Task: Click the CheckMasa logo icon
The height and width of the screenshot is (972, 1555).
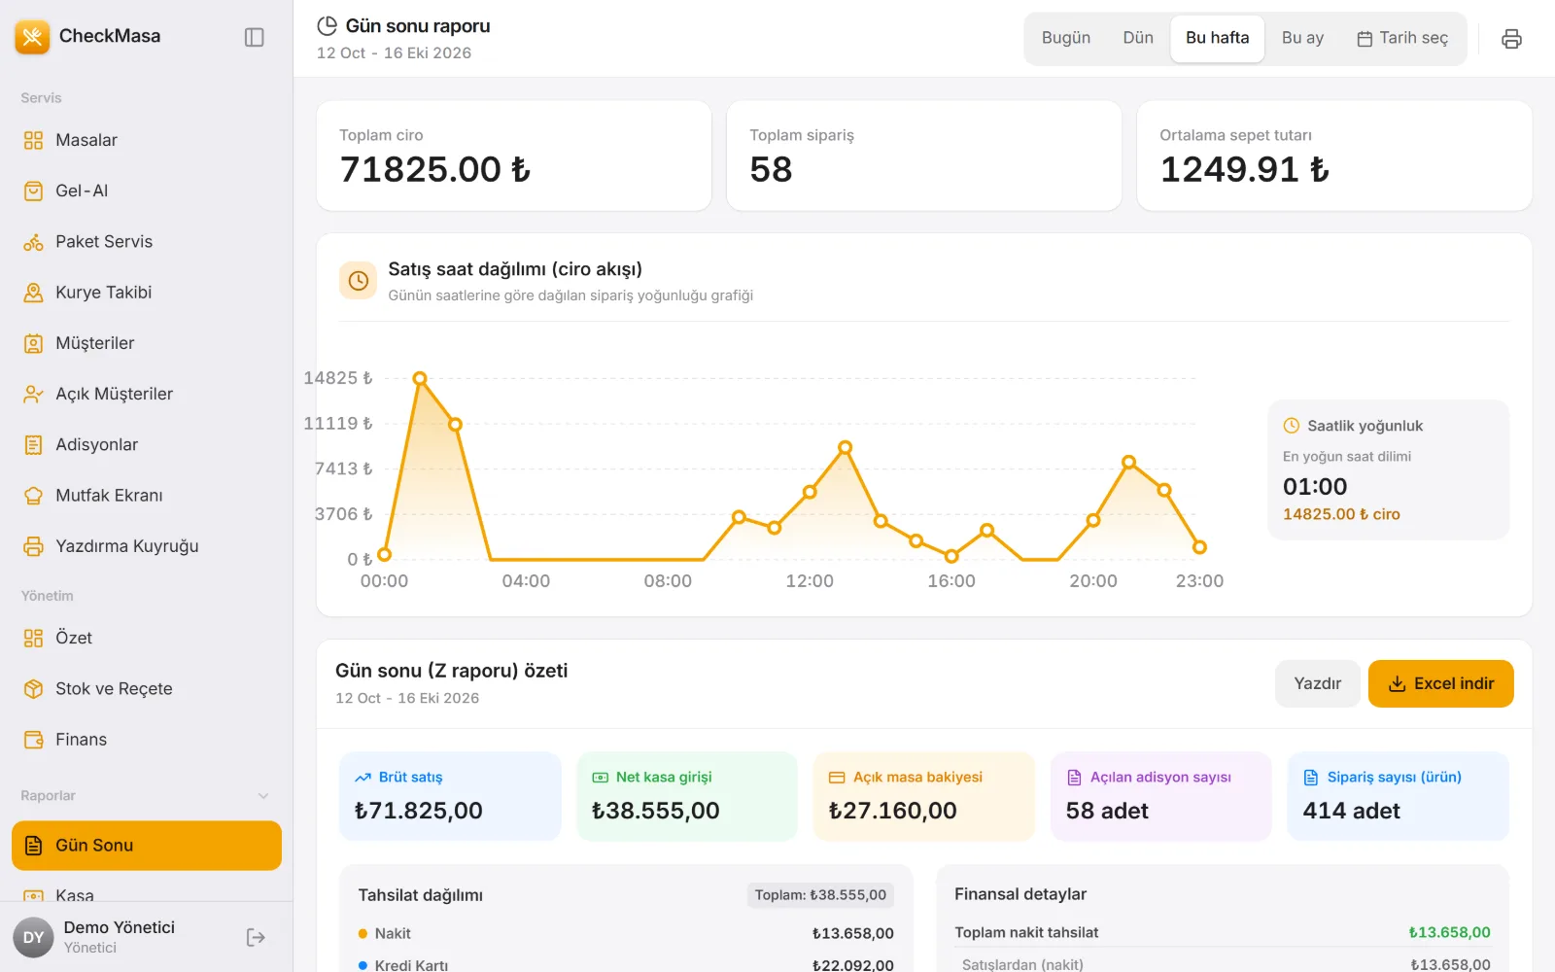Action: pyautogui.click(x=32, y=37)
